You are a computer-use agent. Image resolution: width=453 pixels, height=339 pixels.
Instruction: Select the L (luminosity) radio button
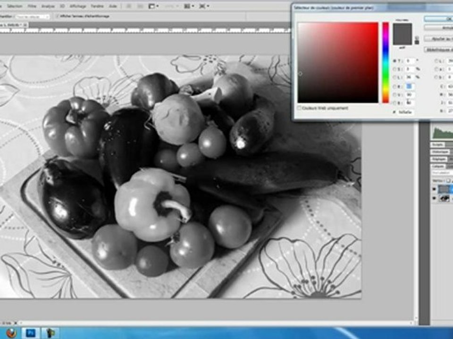(394, 77)
